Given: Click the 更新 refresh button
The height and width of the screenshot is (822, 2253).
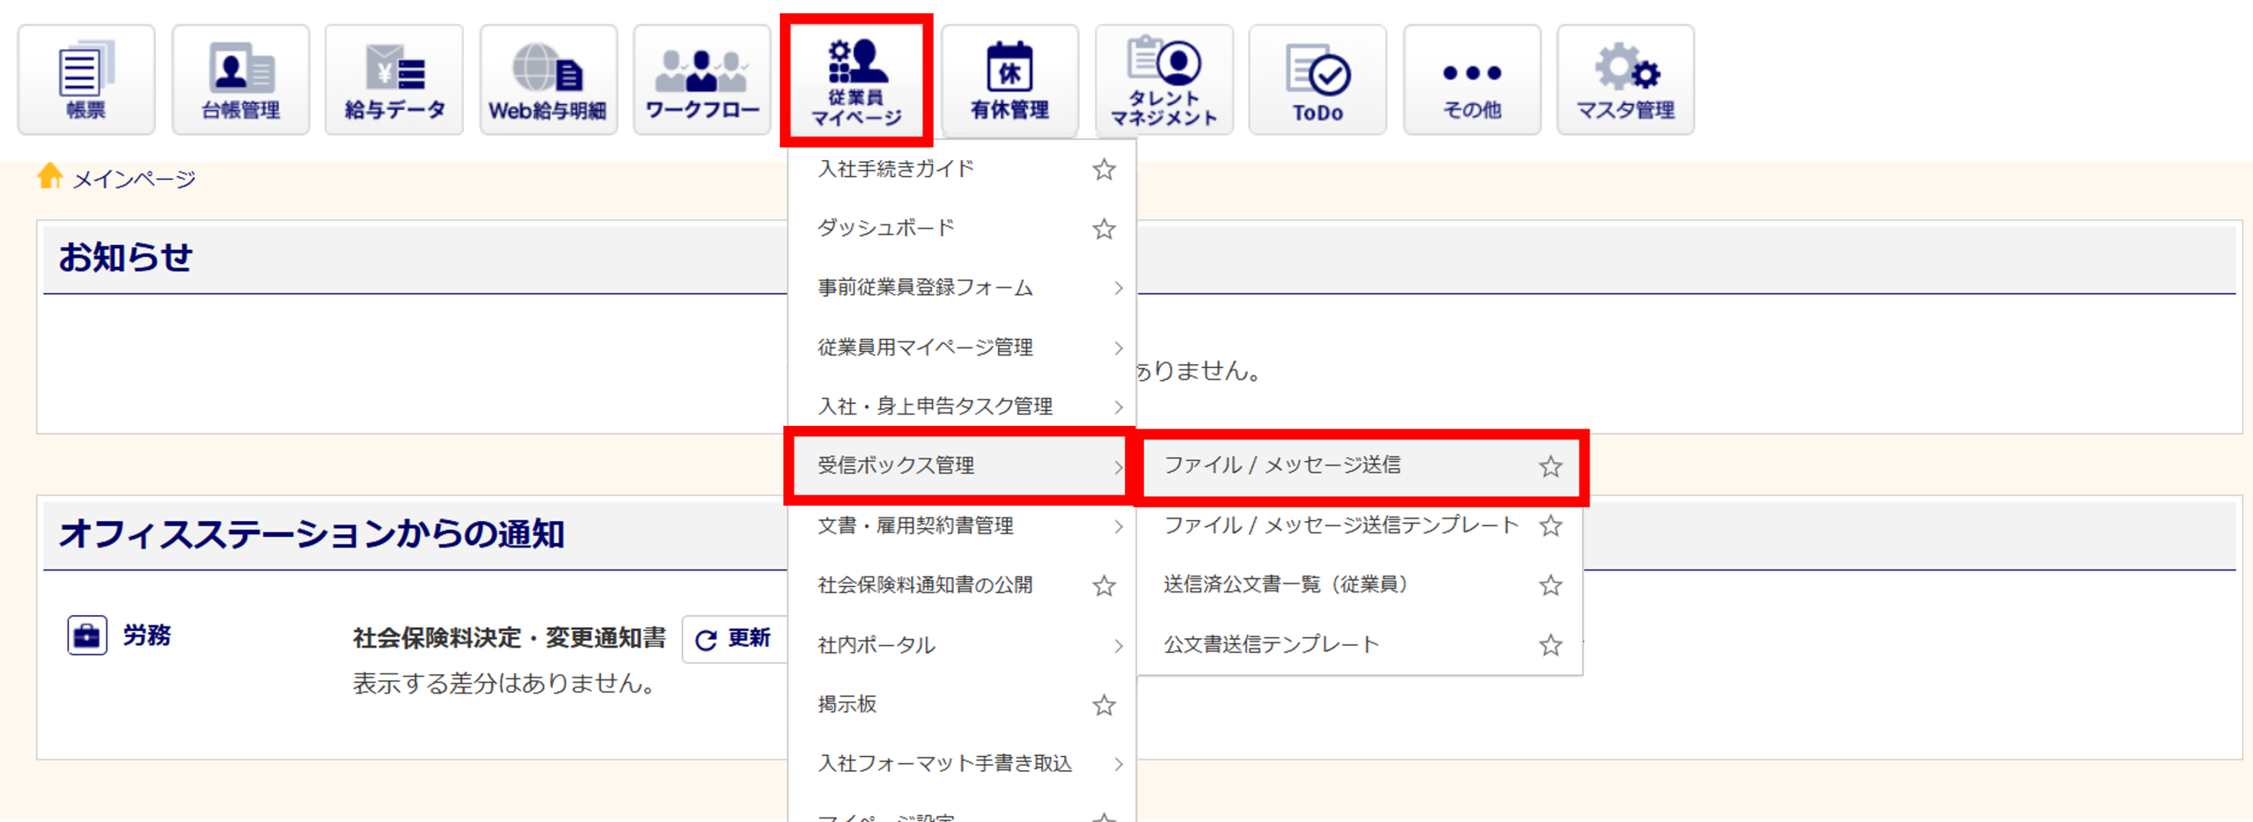Looking at the screenshot, I should tap(733, 639).
